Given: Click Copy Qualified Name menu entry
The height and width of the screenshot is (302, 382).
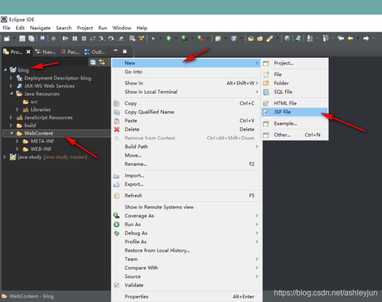Looking at the screenshot, I should point(187,112).
